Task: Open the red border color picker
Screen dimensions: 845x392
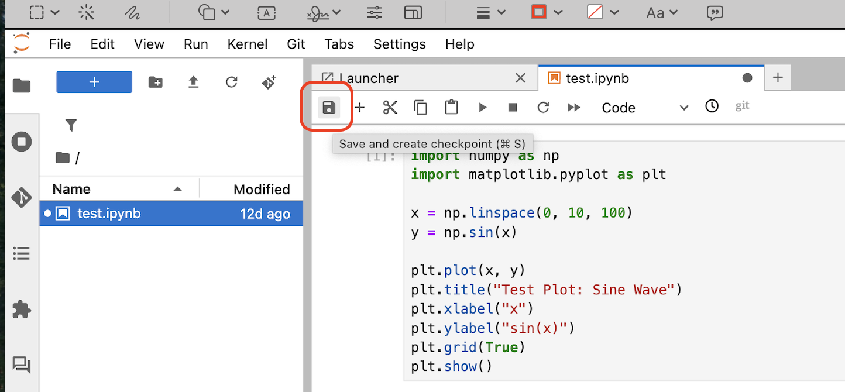Action: click(x=547, y=12)
